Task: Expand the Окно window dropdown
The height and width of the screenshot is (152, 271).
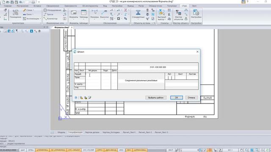Action: [33, 14]
